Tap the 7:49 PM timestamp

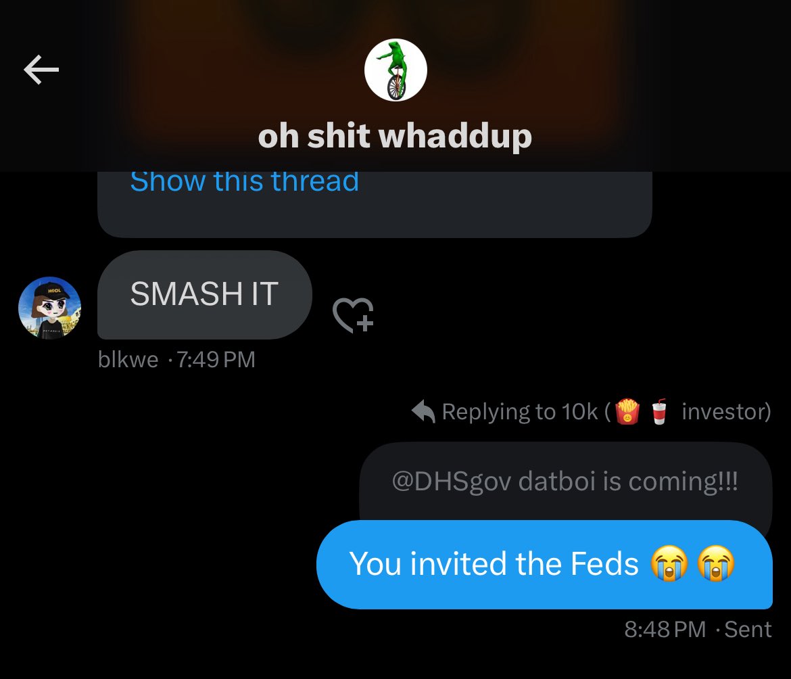[216, 360]
